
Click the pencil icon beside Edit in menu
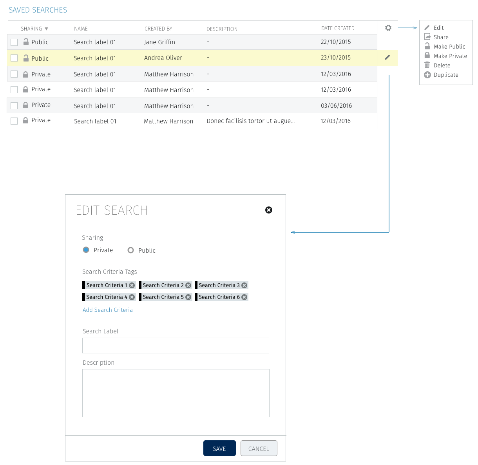[427, 28]
